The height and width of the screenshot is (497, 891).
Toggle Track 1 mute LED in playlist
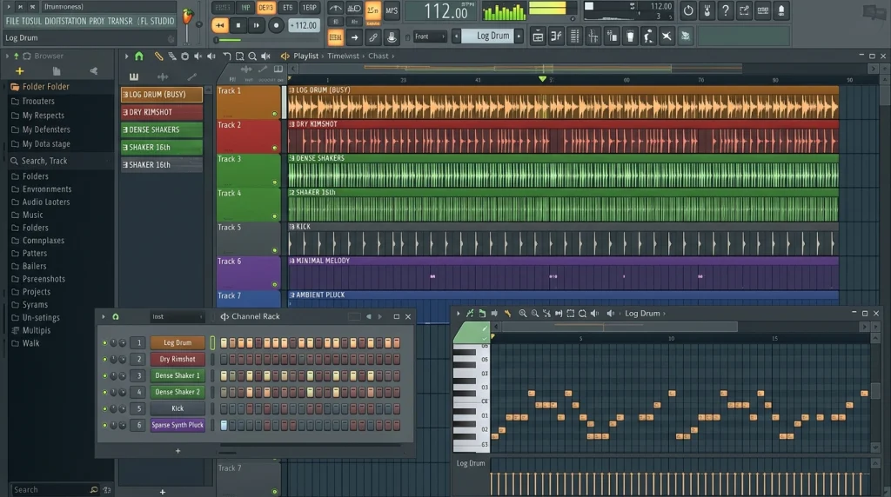[x=274, y=114]
